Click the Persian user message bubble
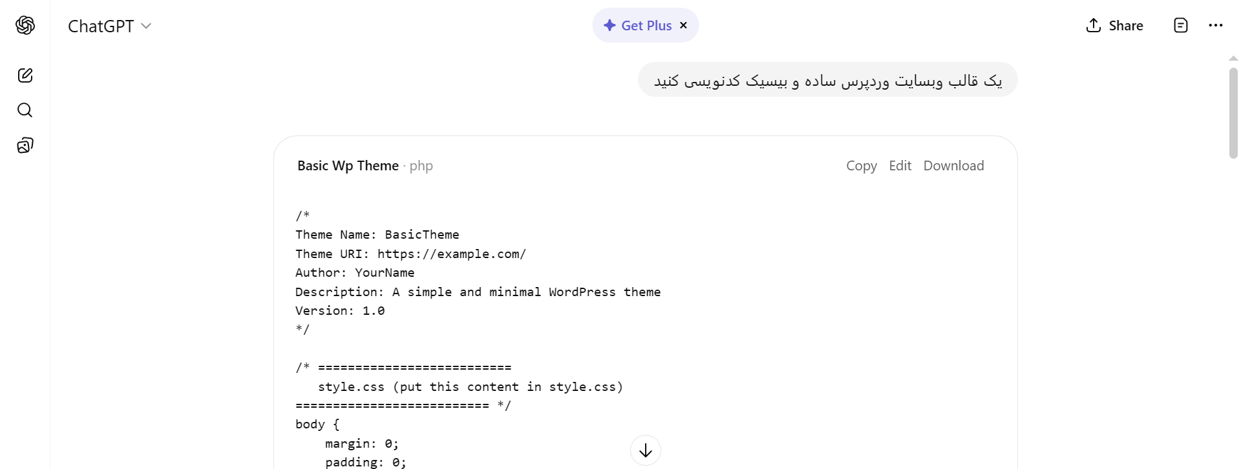 827,79
